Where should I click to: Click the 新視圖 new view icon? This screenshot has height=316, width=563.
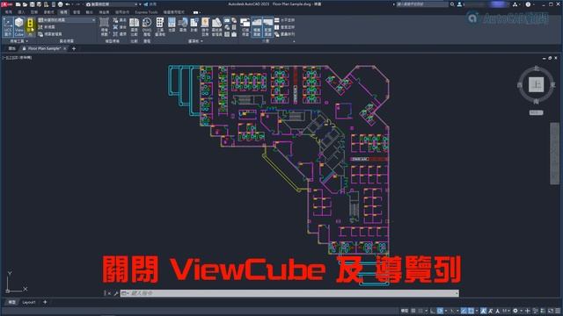tap(40, 27)
